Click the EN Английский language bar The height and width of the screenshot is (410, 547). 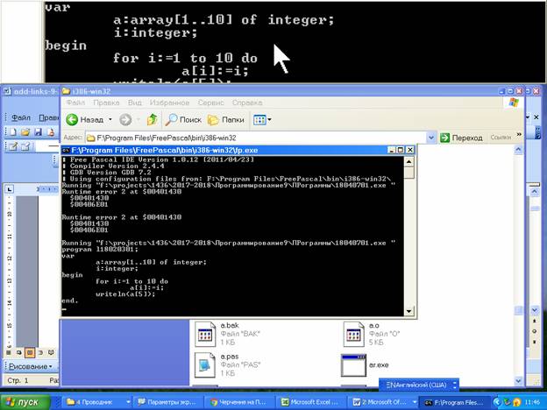tap(417, 385)
